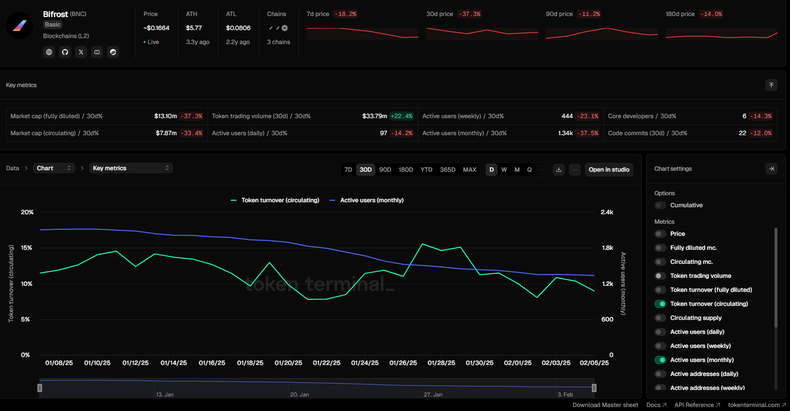Click Market cap (fully diluted) $13.10m value
The image size is (790, 411).
coord(166,116)
